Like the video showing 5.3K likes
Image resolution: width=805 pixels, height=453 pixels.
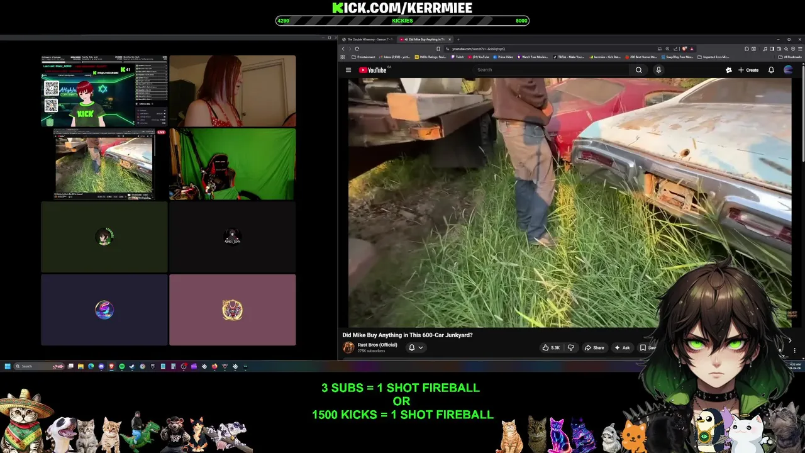point(552,347)
